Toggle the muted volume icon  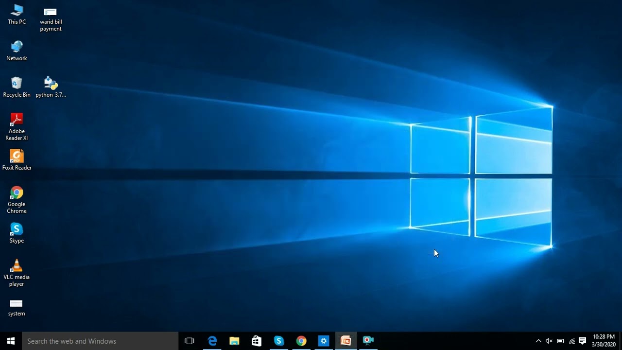pos(549,341)
